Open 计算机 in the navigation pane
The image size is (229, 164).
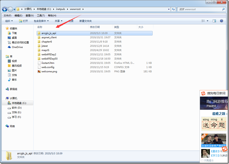tap(11, 98)
